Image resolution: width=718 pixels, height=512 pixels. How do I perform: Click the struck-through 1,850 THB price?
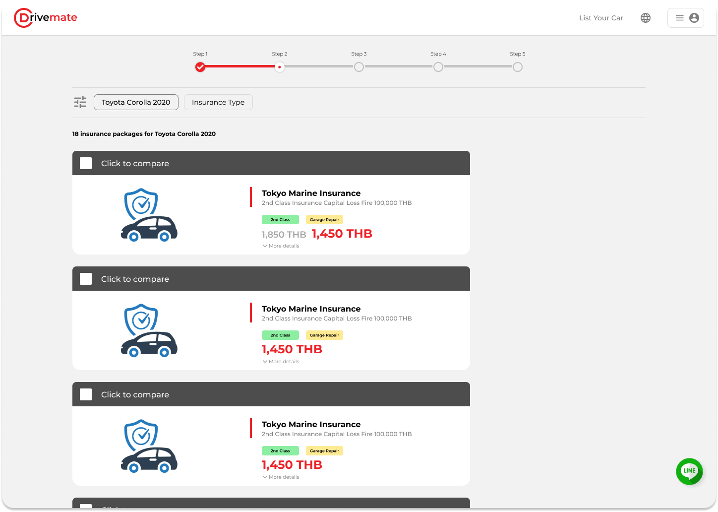pos(284,235)
